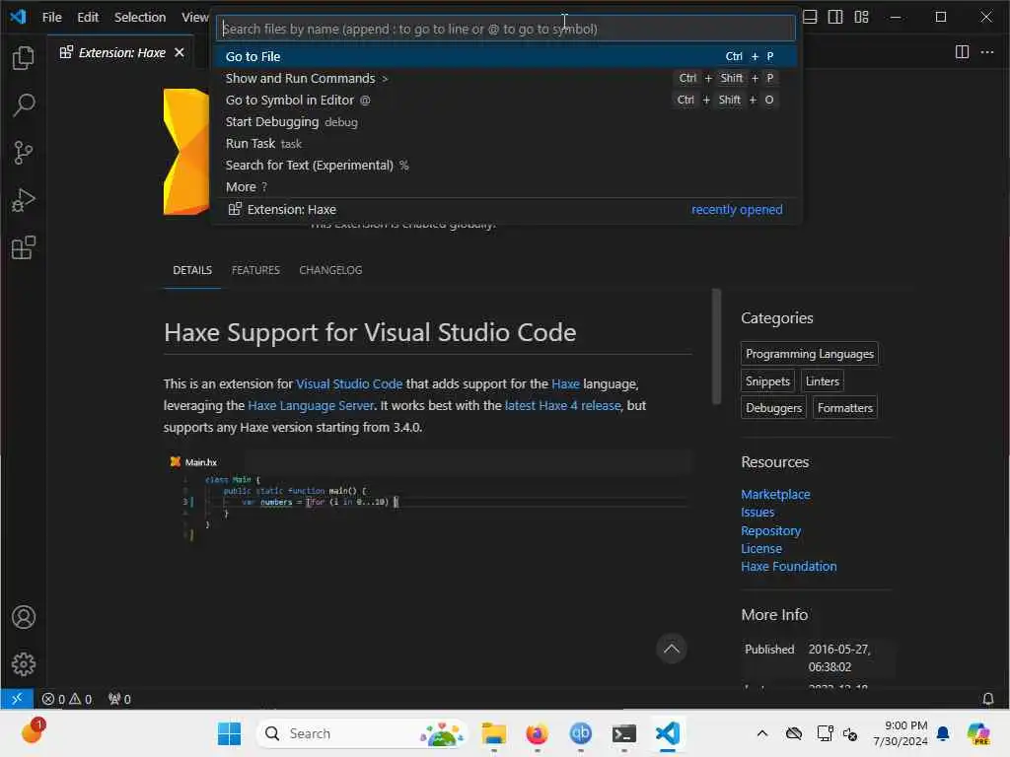Open the Source Control view
This screenshot has height=757, width=1010.
click(24, 153)
